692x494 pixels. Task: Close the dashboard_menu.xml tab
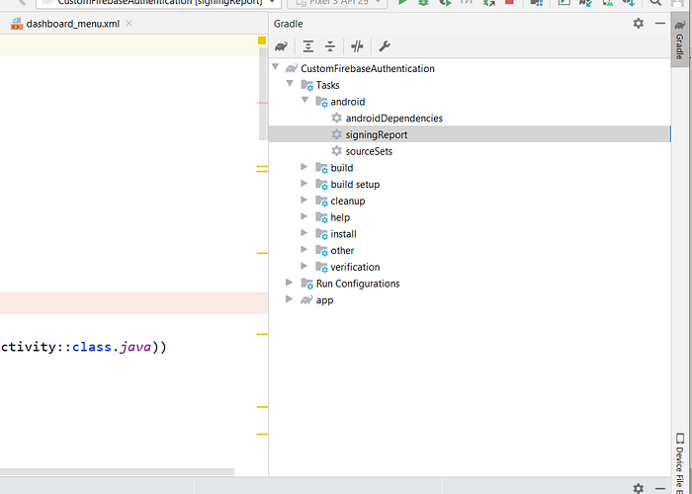tap(129, 24)
